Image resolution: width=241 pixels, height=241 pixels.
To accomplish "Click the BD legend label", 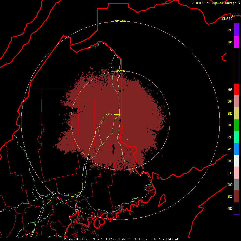I will click(230, 114).
